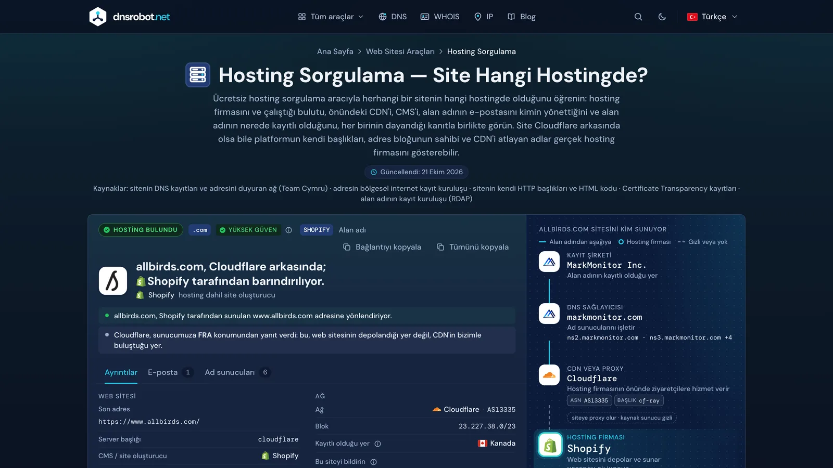Click the AS13335 value in Ağ row
This screenshot has height=468, width=833.
501,410
